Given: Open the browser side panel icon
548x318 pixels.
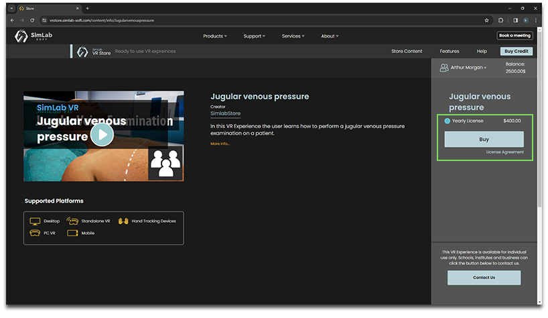Looking at the screenshot, I should [x=515, y=20].
